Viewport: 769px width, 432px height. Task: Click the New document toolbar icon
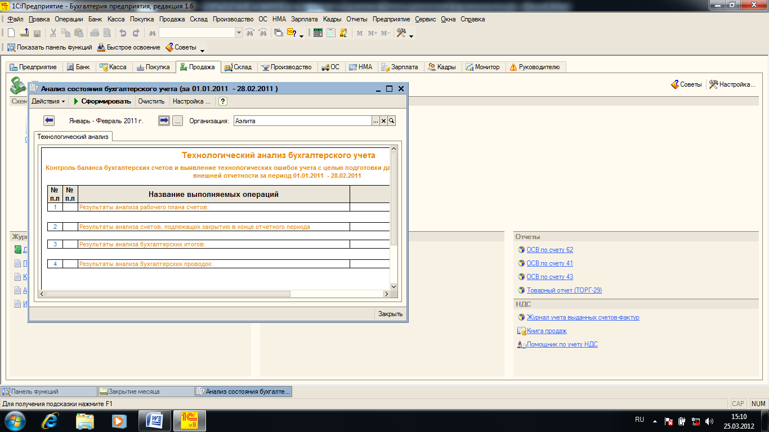pos(11,33)
